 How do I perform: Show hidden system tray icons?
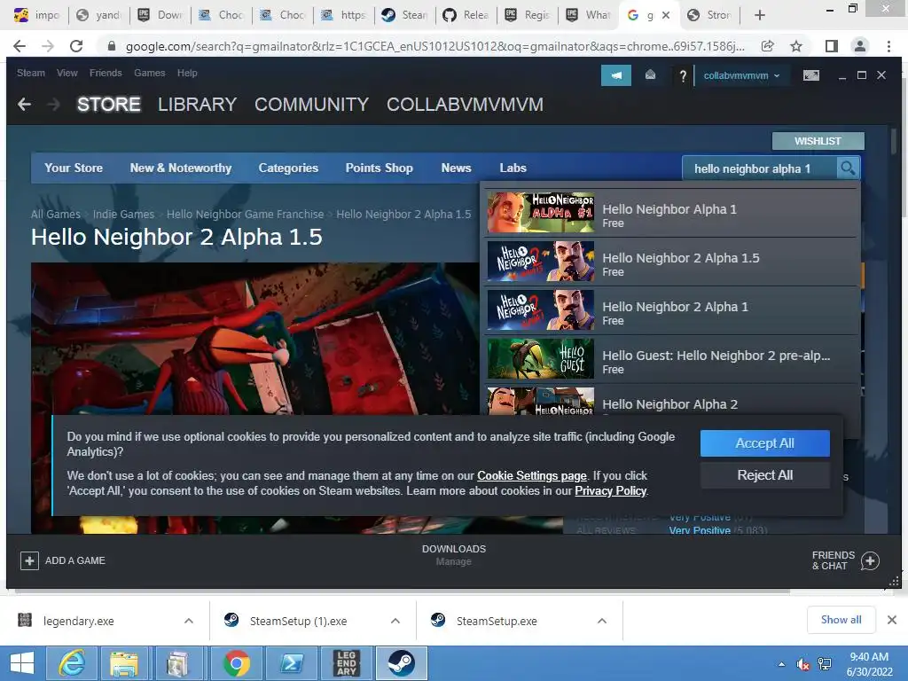781,664
